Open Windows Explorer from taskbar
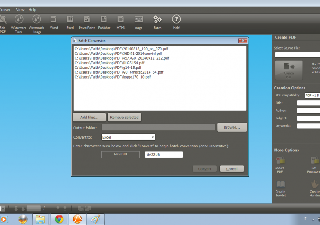The image size is (320, 225). click(x=40, y=219)
